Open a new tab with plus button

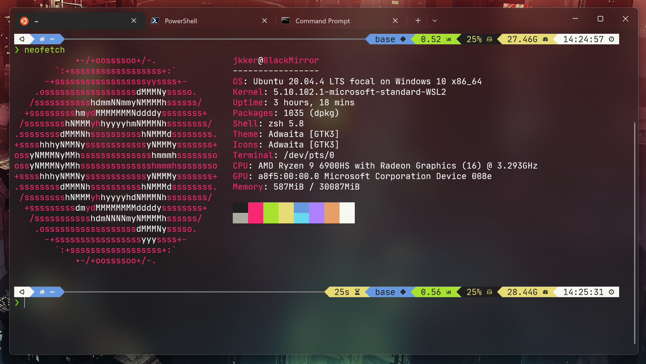click(418, 21)
